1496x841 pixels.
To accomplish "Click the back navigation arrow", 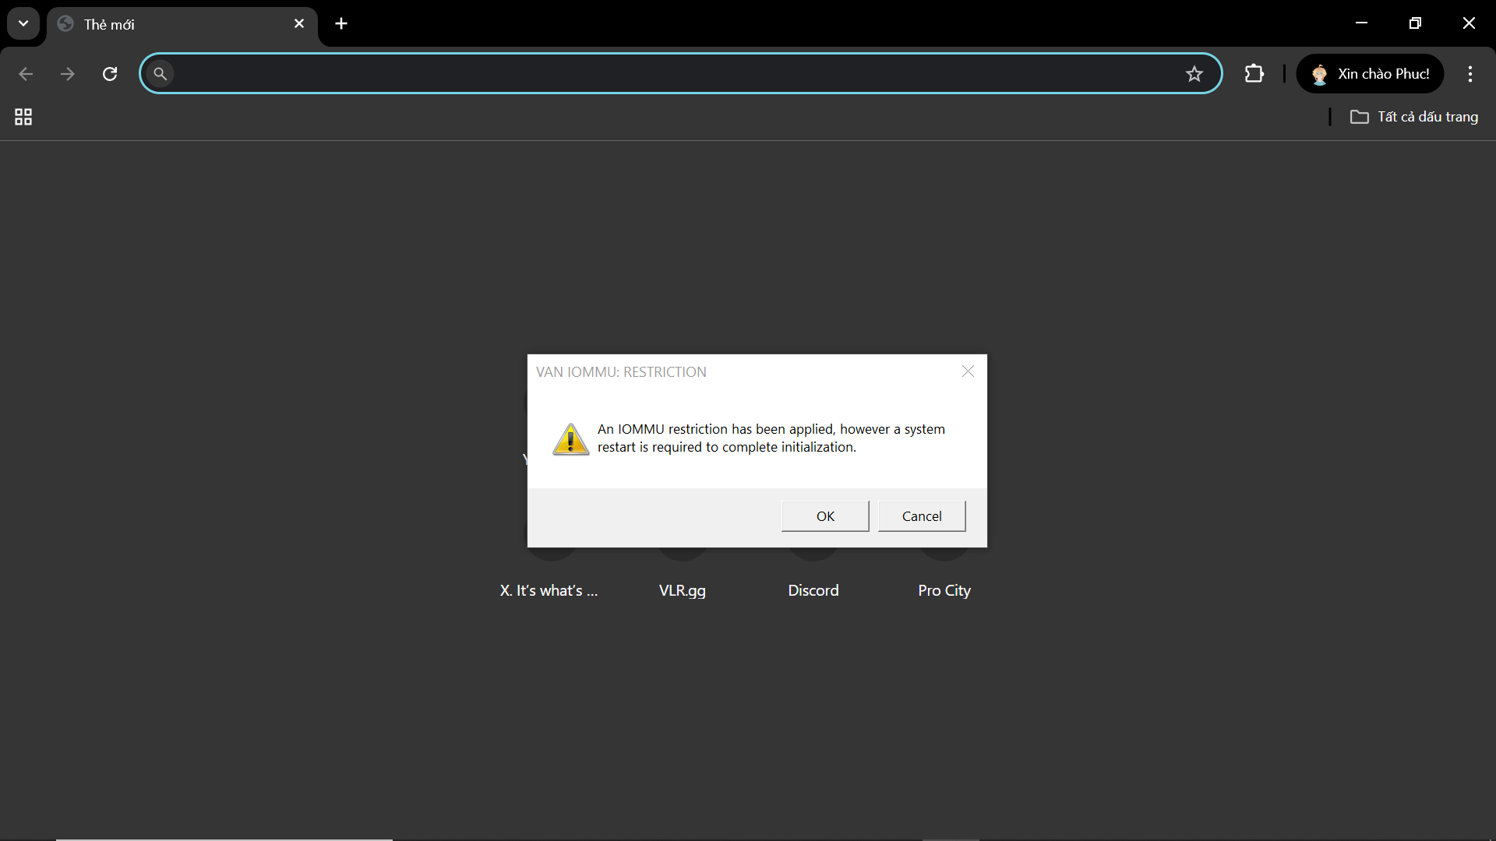I will pyautogui.click(x=26, y=74).
